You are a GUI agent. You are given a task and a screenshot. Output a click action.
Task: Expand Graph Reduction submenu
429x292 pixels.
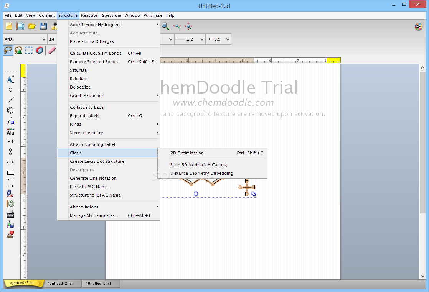tap(109, 95)
